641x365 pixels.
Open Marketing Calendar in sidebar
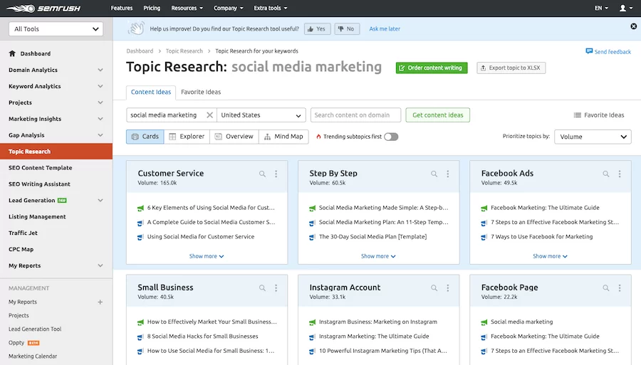pos(33,356)
